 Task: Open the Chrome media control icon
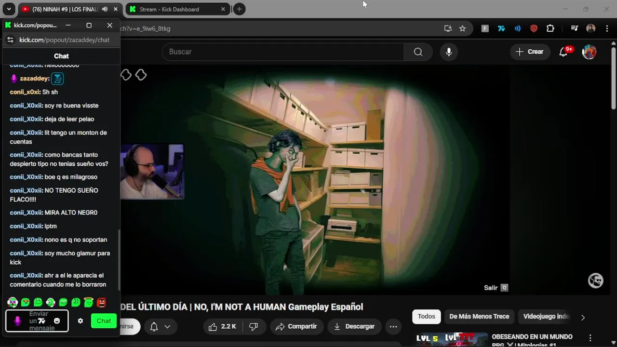[x=574, y=28]
